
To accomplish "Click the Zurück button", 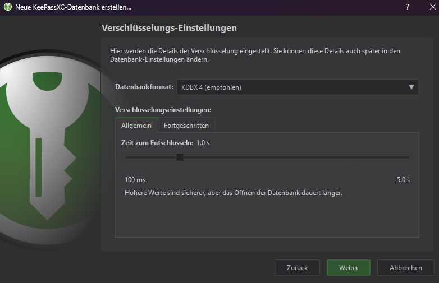I will tap(297, 268).
